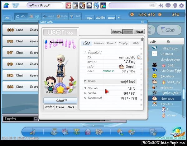
Task: Click the skull icon in top bar
Action: (x=175, y=6)
